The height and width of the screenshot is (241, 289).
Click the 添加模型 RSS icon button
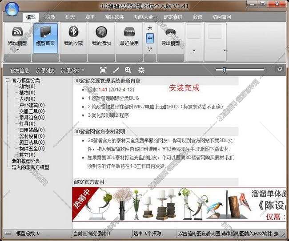(17, 32)
